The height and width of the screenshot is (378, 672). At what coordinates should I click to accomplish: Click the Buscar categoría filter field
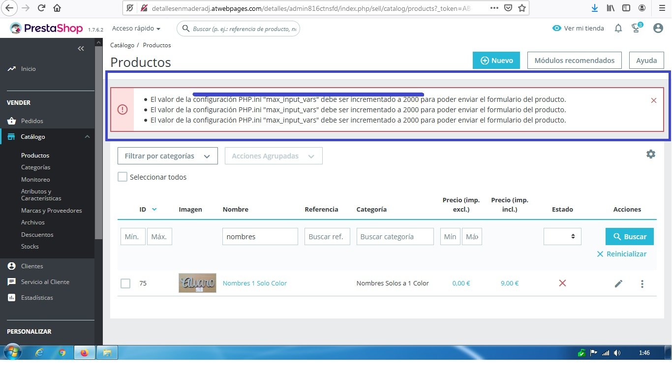tap(395, 236)
